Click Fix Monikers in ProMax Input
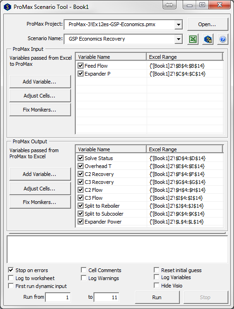The width and height of the screenshot is (234, 309). point(40,110)
